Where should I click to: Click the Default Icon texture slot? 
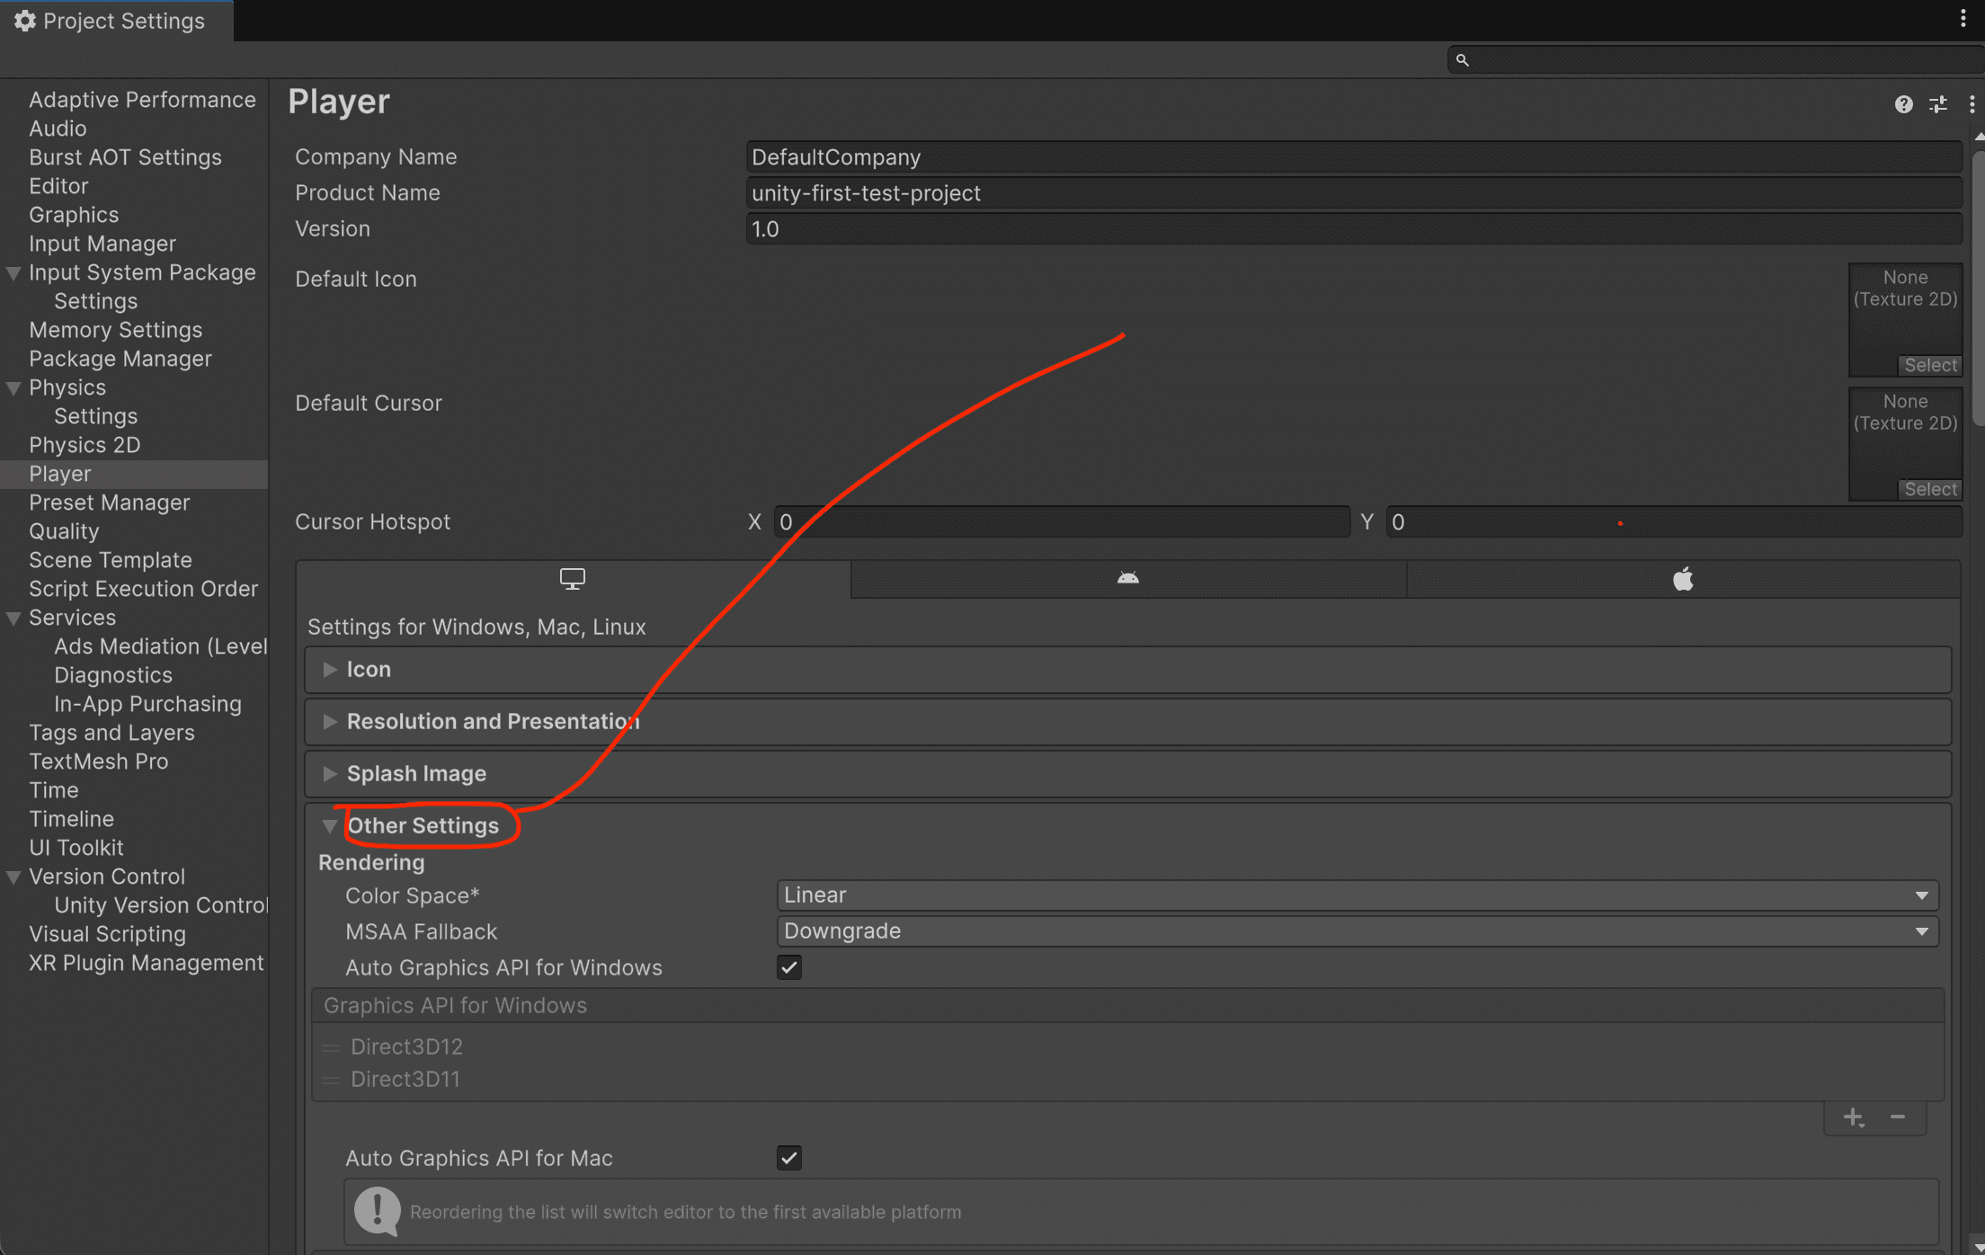(1905, 319)
